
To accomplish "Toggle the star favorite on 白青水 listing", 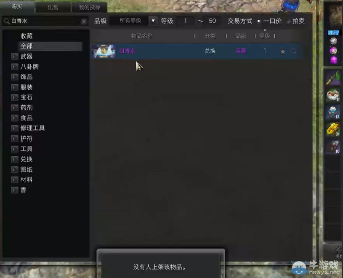I will (x=282, y=51).
